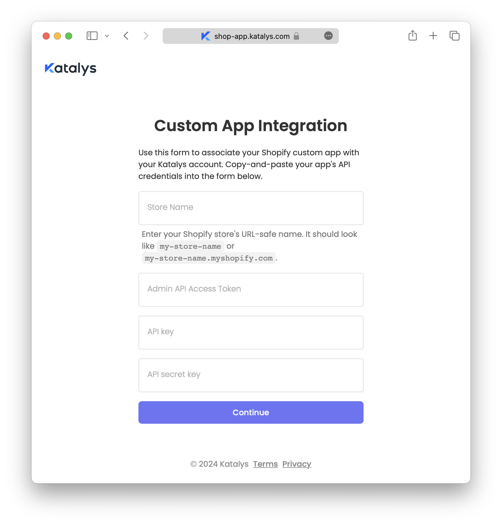Minimize the window with yellow button
This screenshot has width=502, height=525.
click(57, 36)
